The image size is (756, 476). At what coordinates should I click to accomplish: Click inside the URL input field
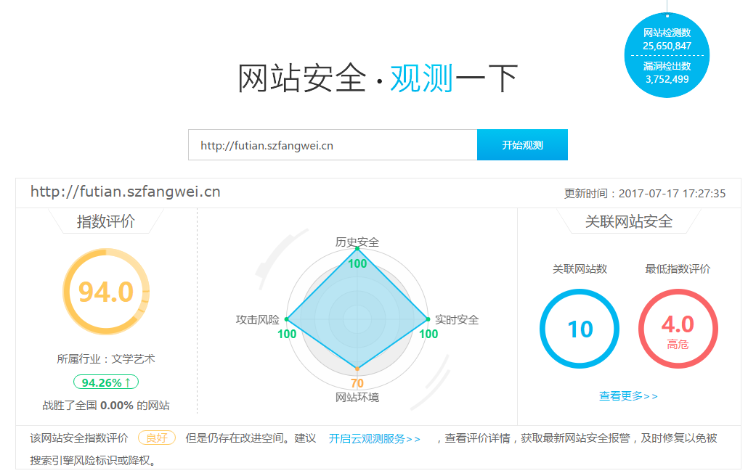click(333, 144)
